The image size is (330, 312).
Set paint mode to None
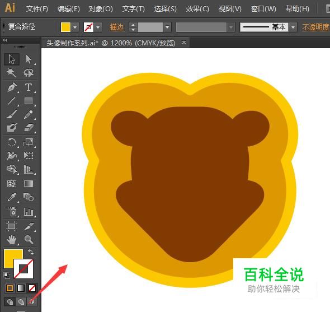coord(32,288)
